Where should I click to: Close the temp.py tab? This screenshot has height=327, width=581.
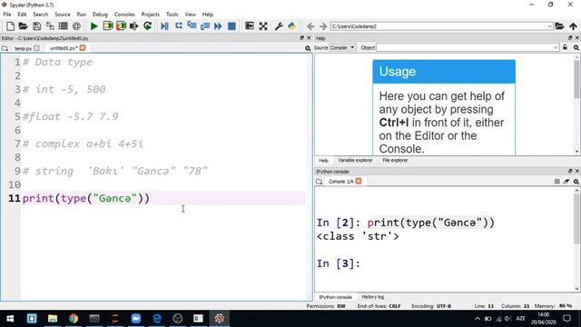pos(36,48)
